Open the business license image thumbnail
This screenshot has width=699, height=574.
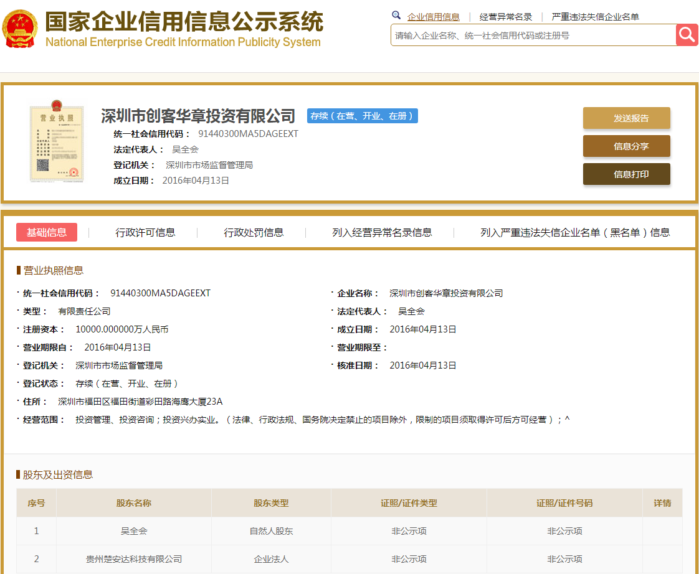[x=56, y=143]
